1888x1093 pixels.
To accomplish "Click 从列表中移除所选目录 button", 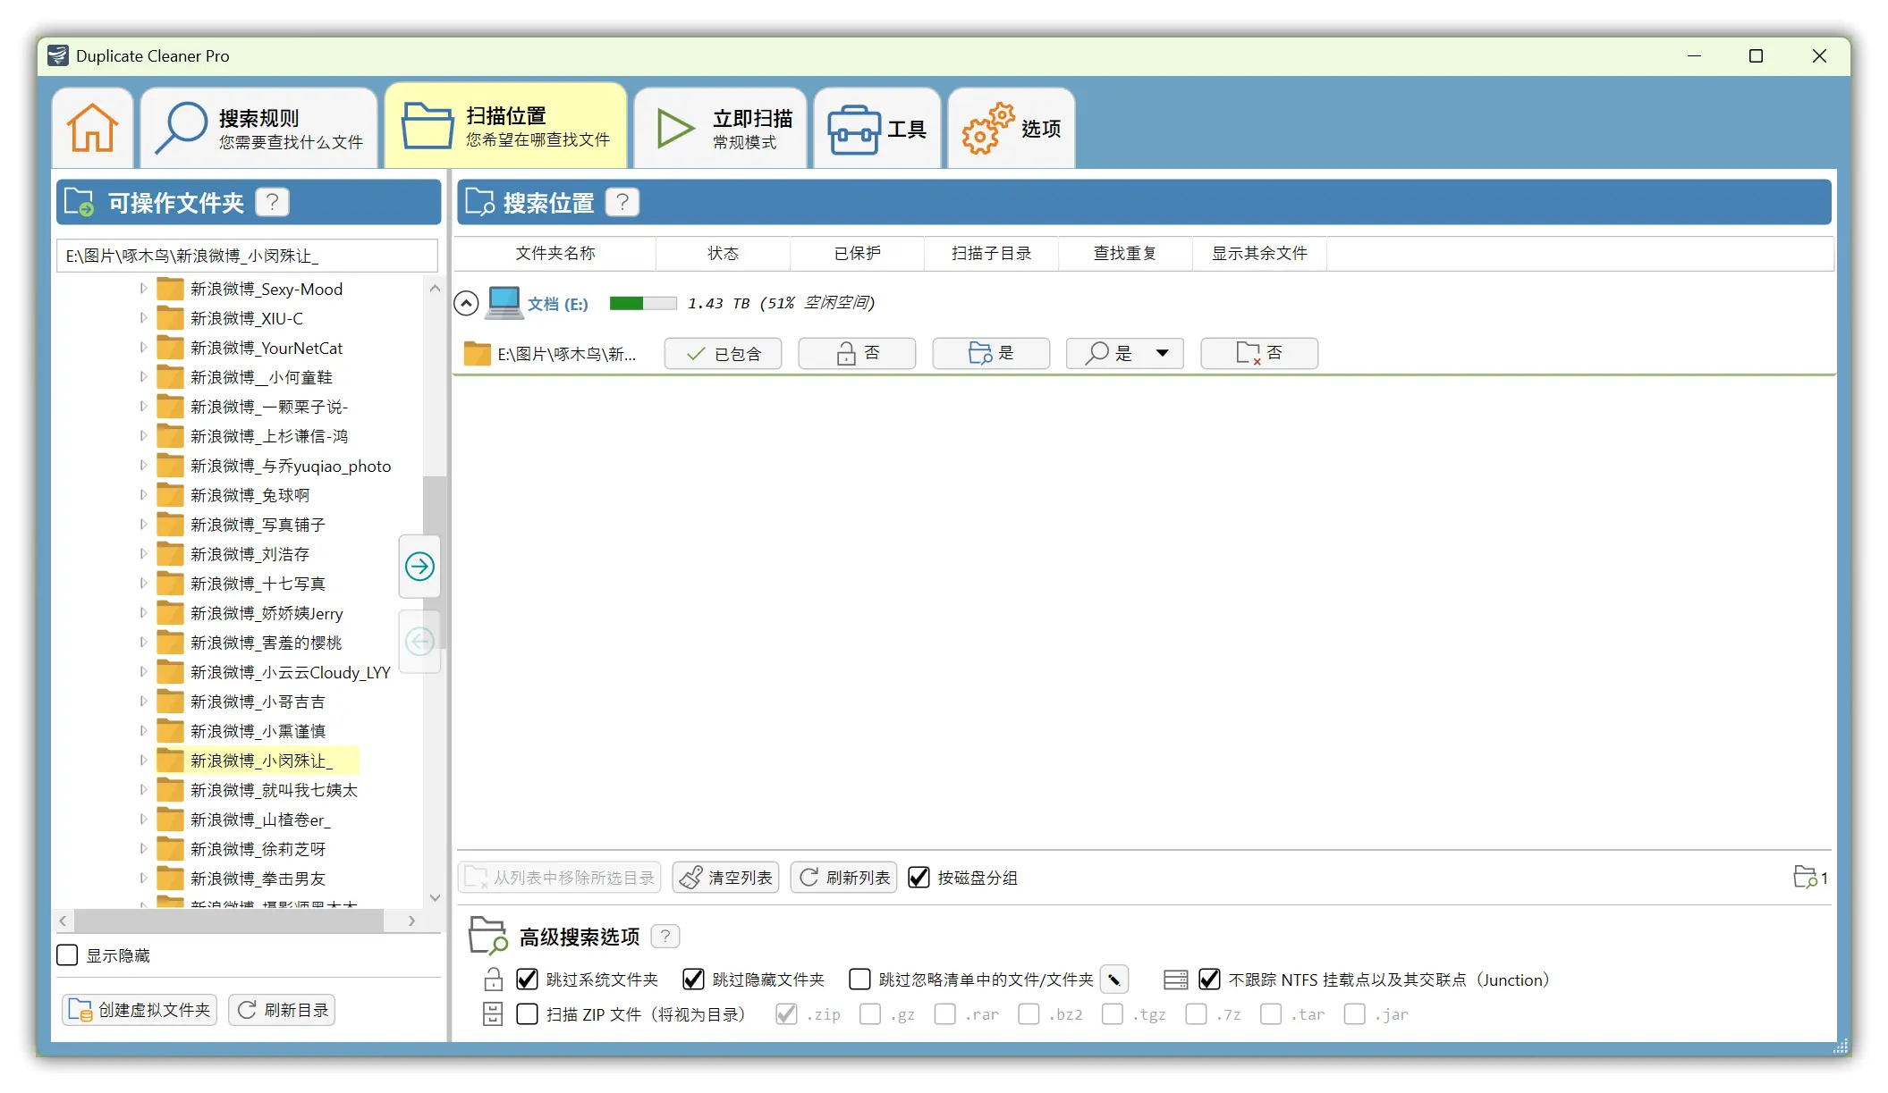I will coord(559,878).
